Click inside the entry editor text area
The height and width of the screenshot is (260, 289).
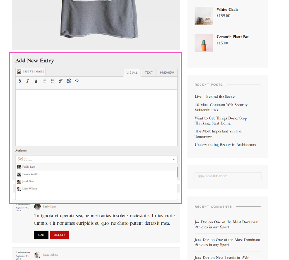pos(96,118)
